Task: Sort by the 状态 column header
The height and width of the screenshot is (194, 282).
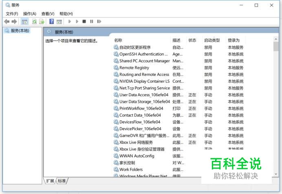Action: coord(192,40)
